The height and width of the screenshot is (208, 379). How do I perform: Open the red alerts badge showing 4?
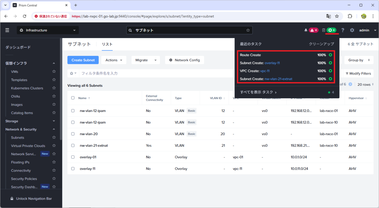click(314, 30)
